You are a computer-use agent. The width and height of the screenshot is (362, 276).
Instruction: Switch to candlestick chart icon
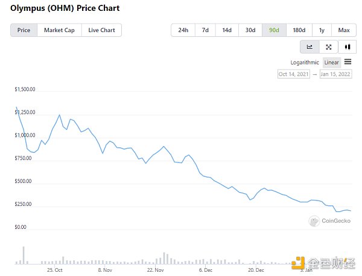347,47
